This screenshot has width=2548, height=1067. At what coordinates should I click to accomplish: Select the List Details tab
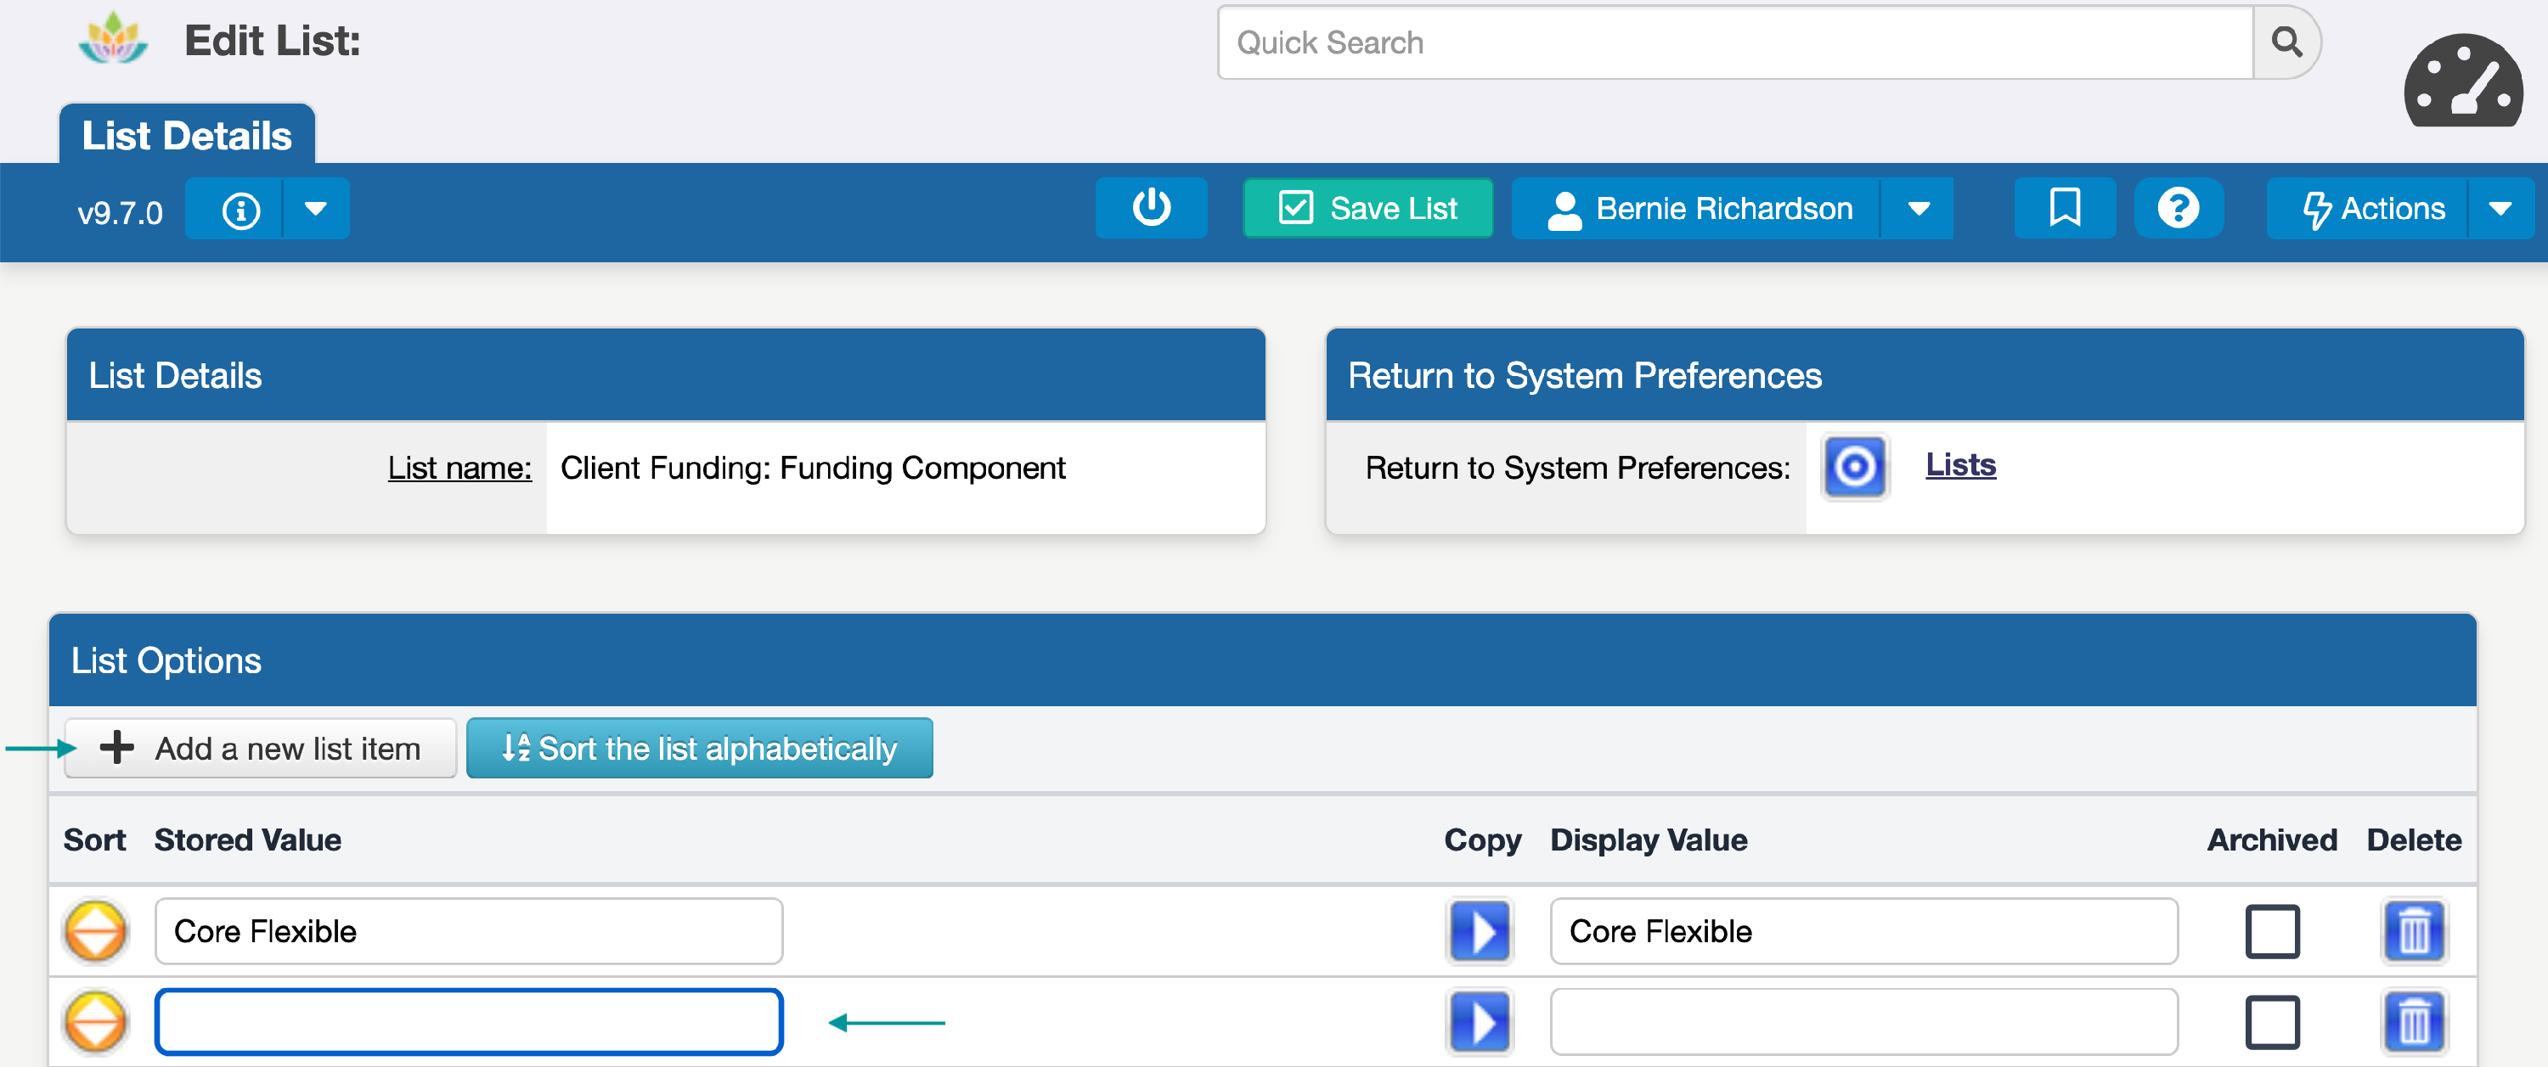pyautogui.click(x=187, y=136)
